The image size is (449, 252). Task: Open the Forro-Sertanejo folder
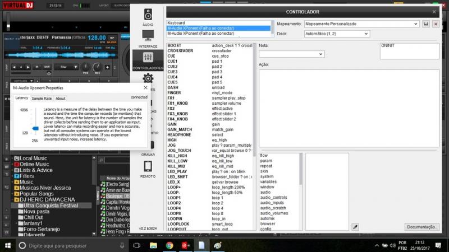(x=42, y=229)
